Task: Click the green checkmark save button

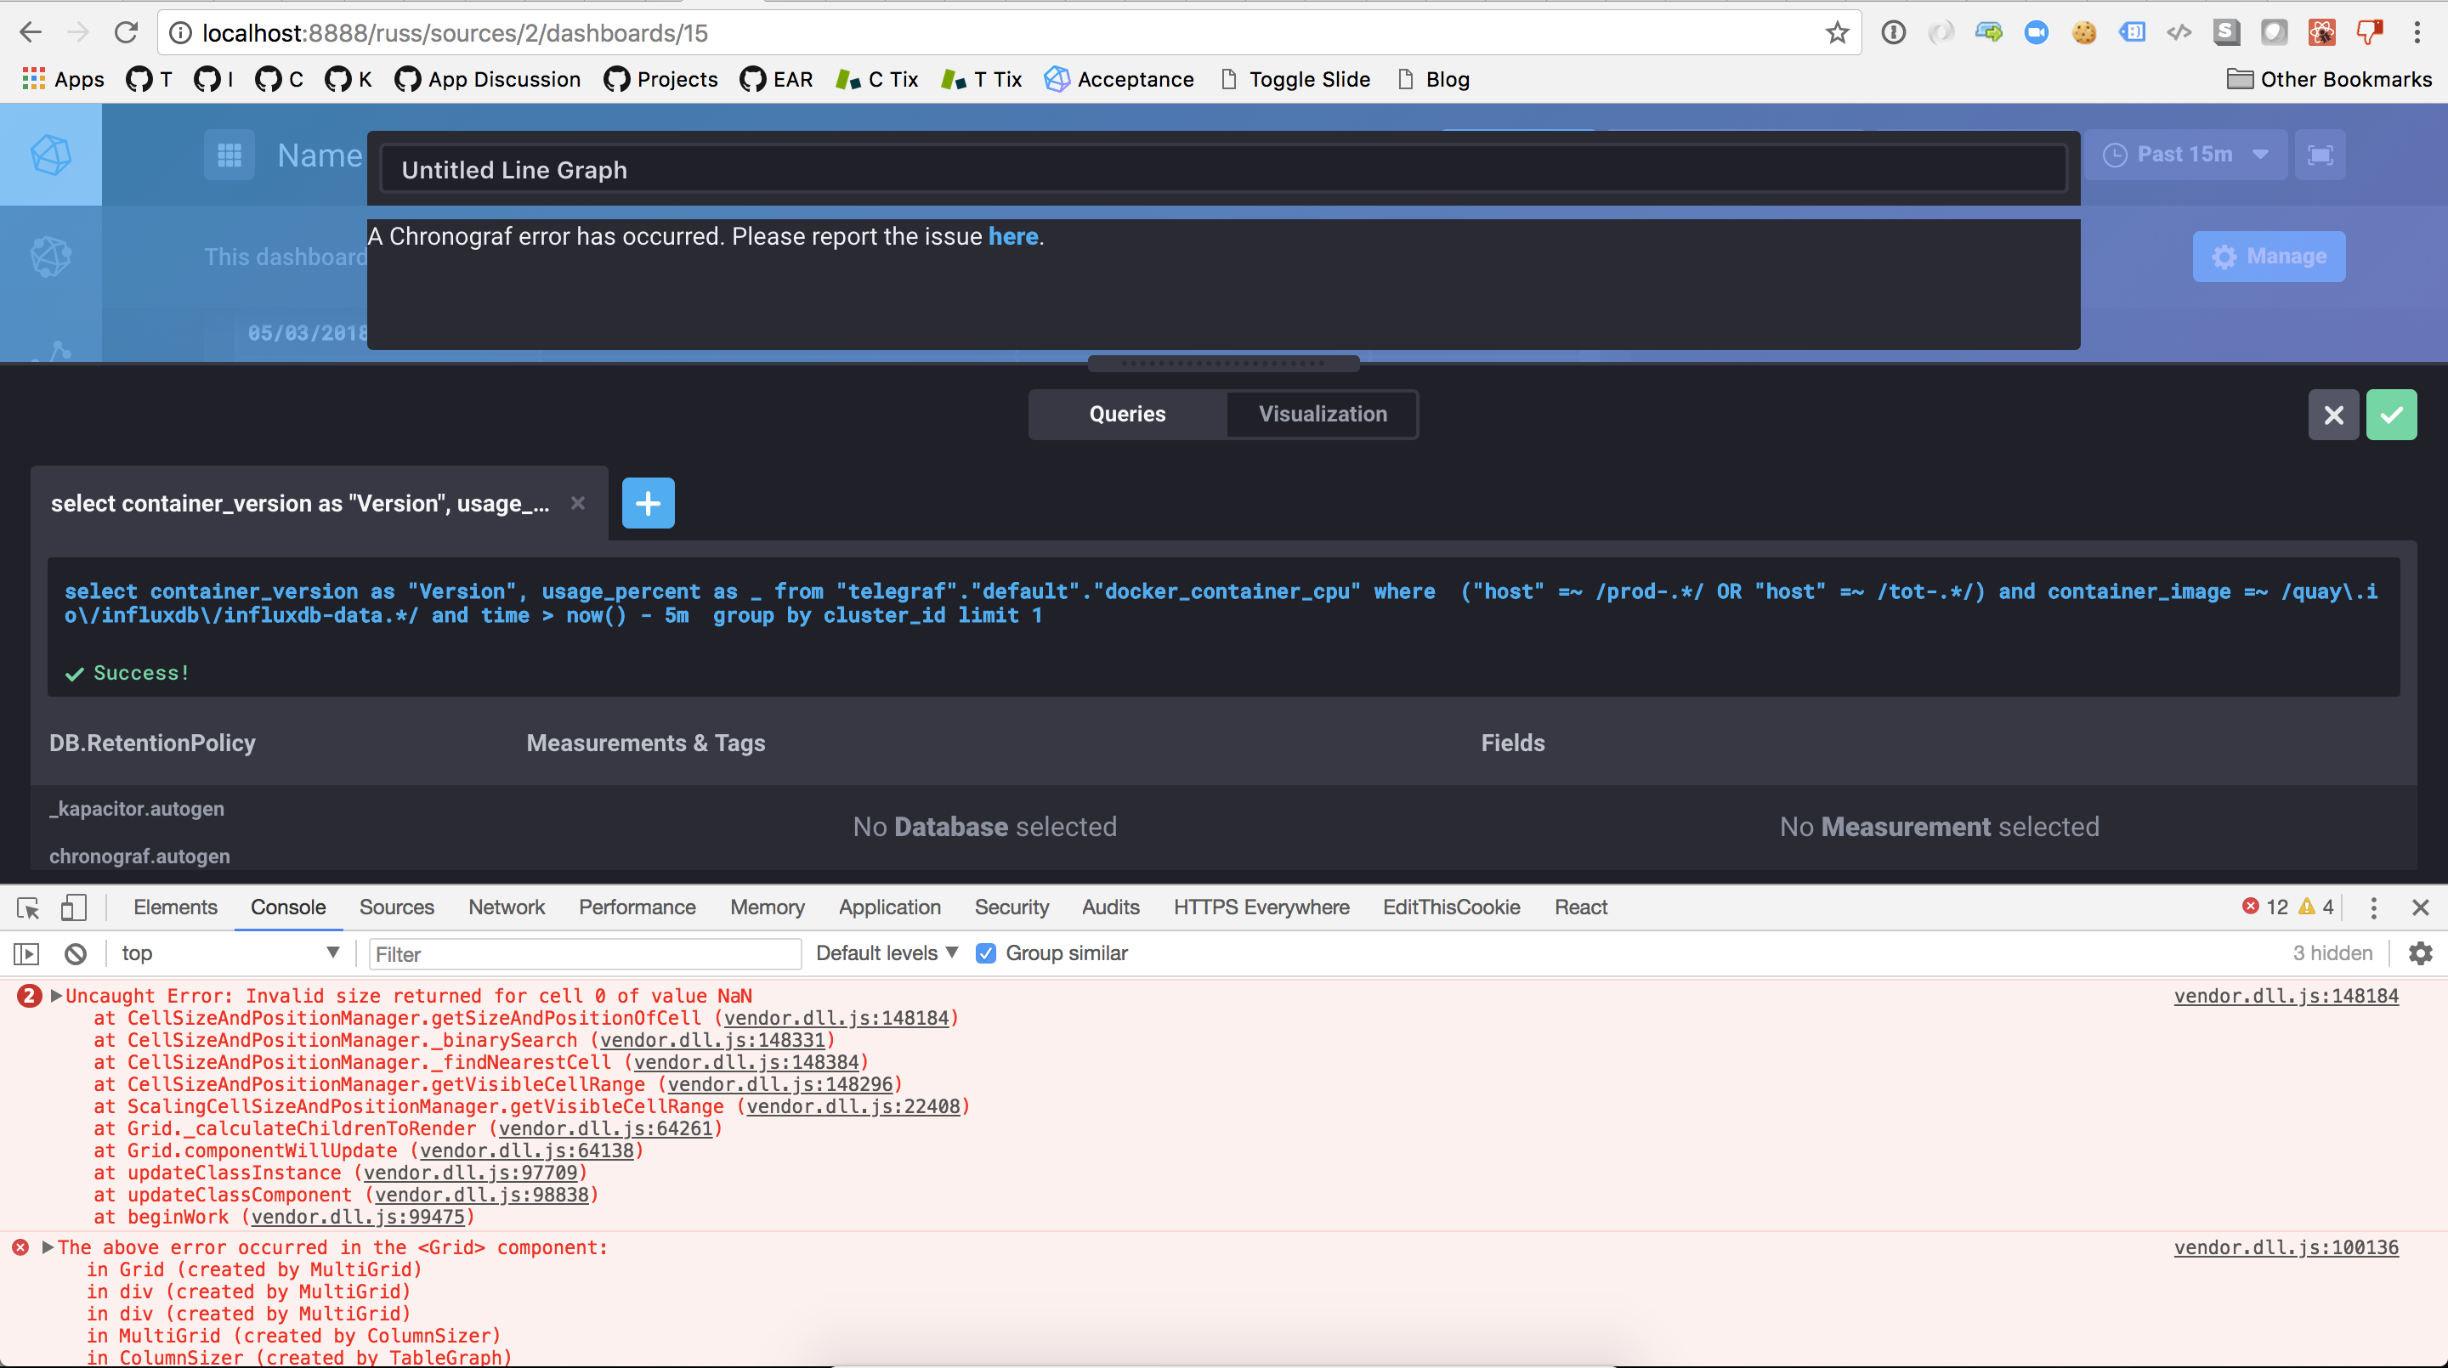Action: click(2391, 414)
